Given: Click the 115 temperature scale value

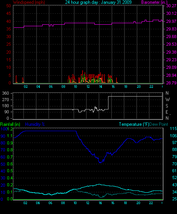Looking at the screenshot, I should tap(173, 128).
